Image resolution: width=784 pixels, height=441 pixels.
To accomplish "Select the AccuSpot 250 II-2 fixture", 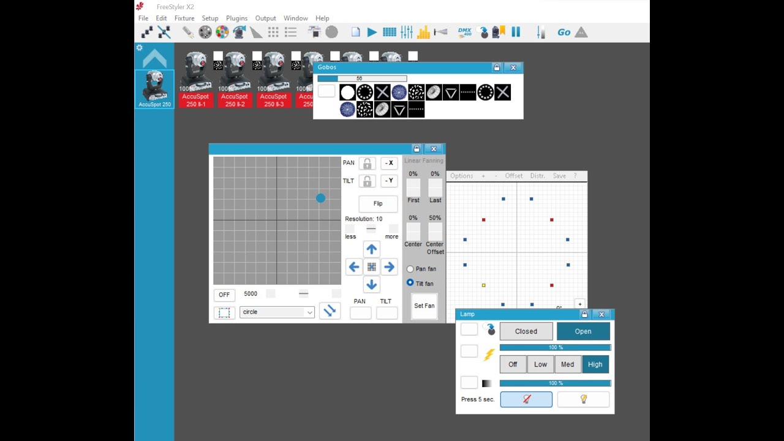I will (235, 80).
